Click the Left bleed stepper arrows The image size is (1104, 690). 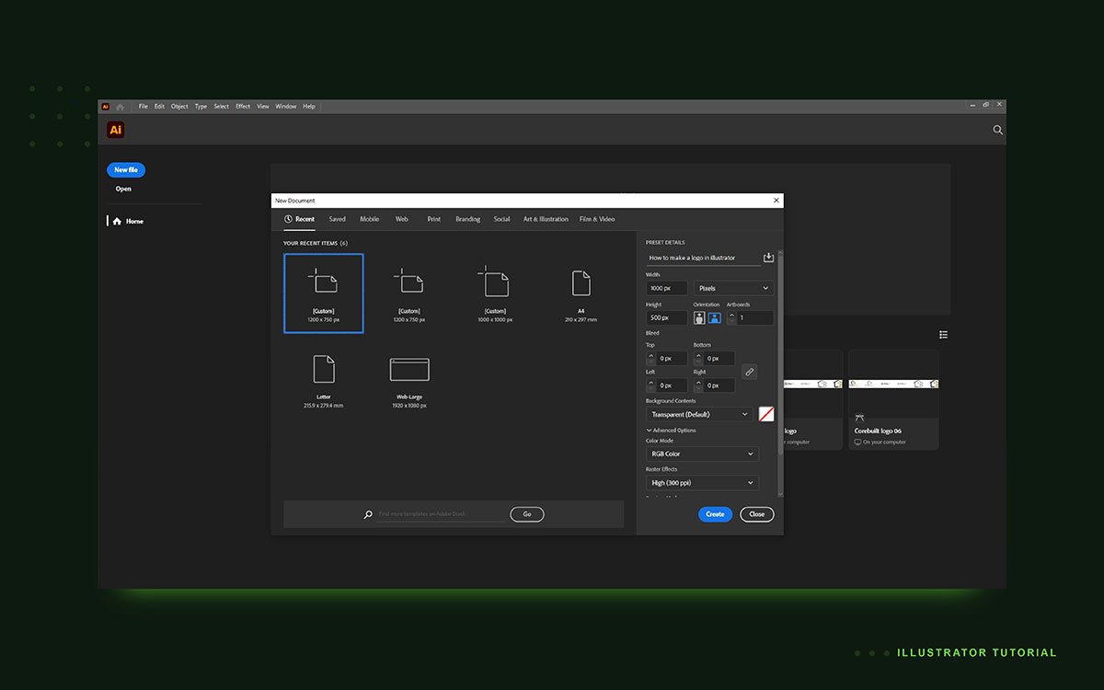(x=651, y=385)
